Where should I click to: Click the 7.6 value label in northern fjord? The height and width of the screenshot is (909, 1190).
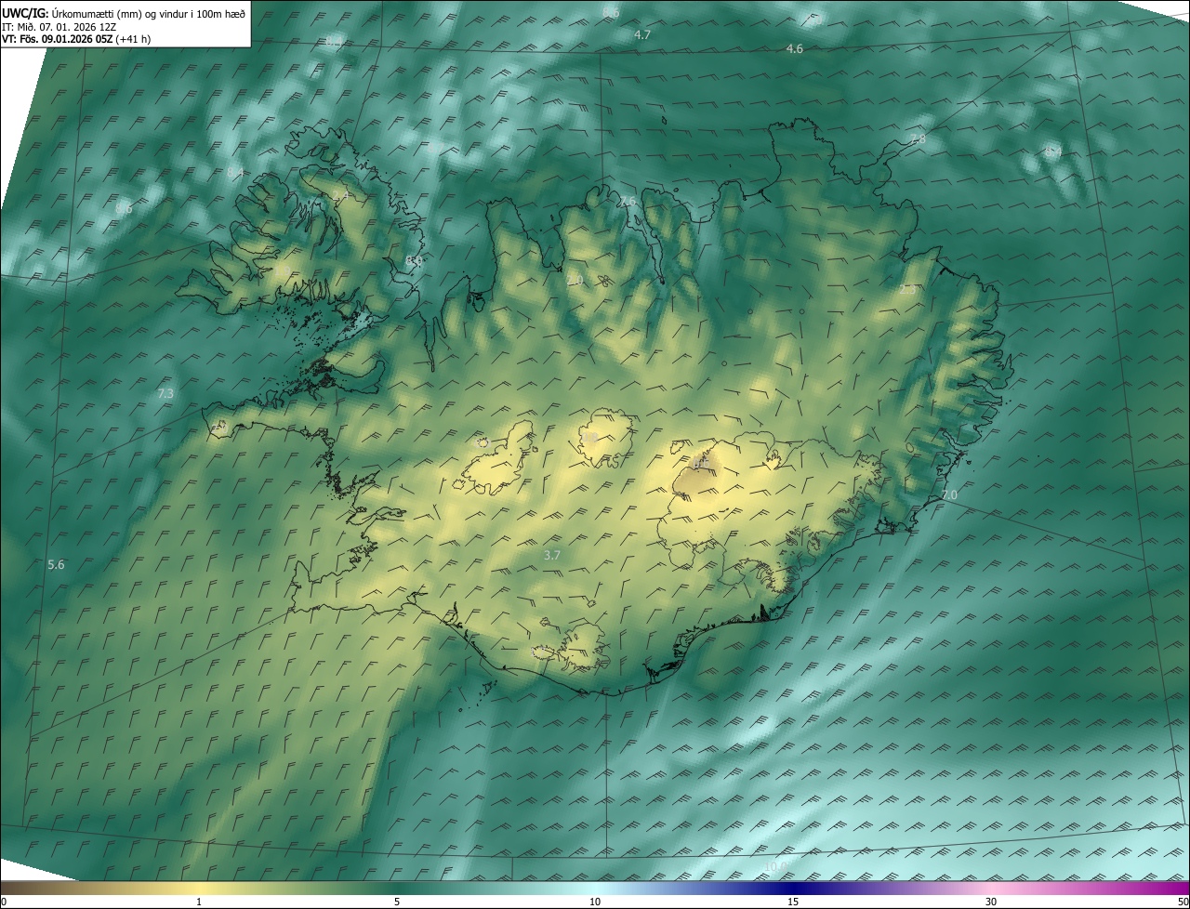tap(628, 201)
